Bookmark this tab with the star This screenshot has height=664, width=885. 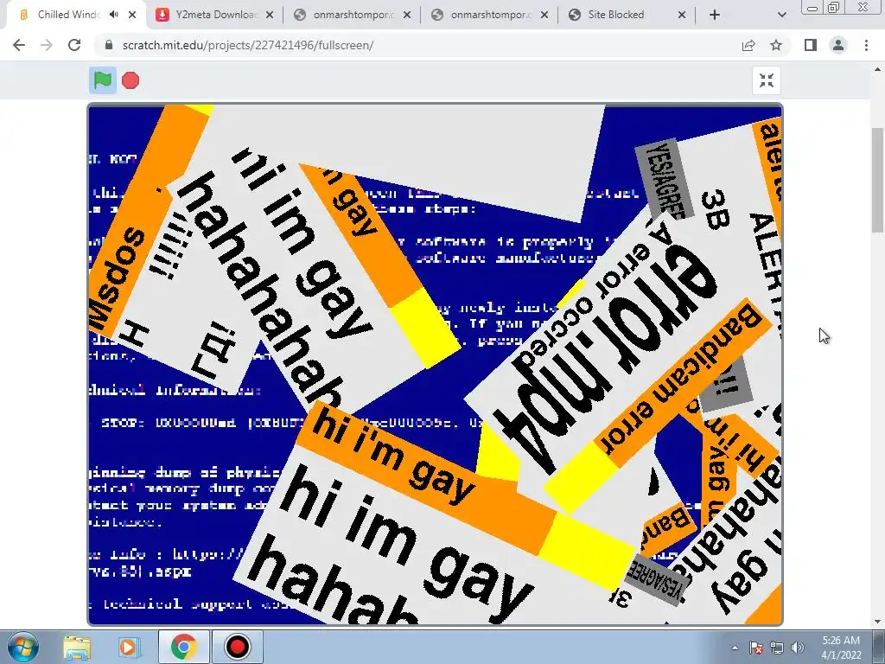click(x=776, y=45)
